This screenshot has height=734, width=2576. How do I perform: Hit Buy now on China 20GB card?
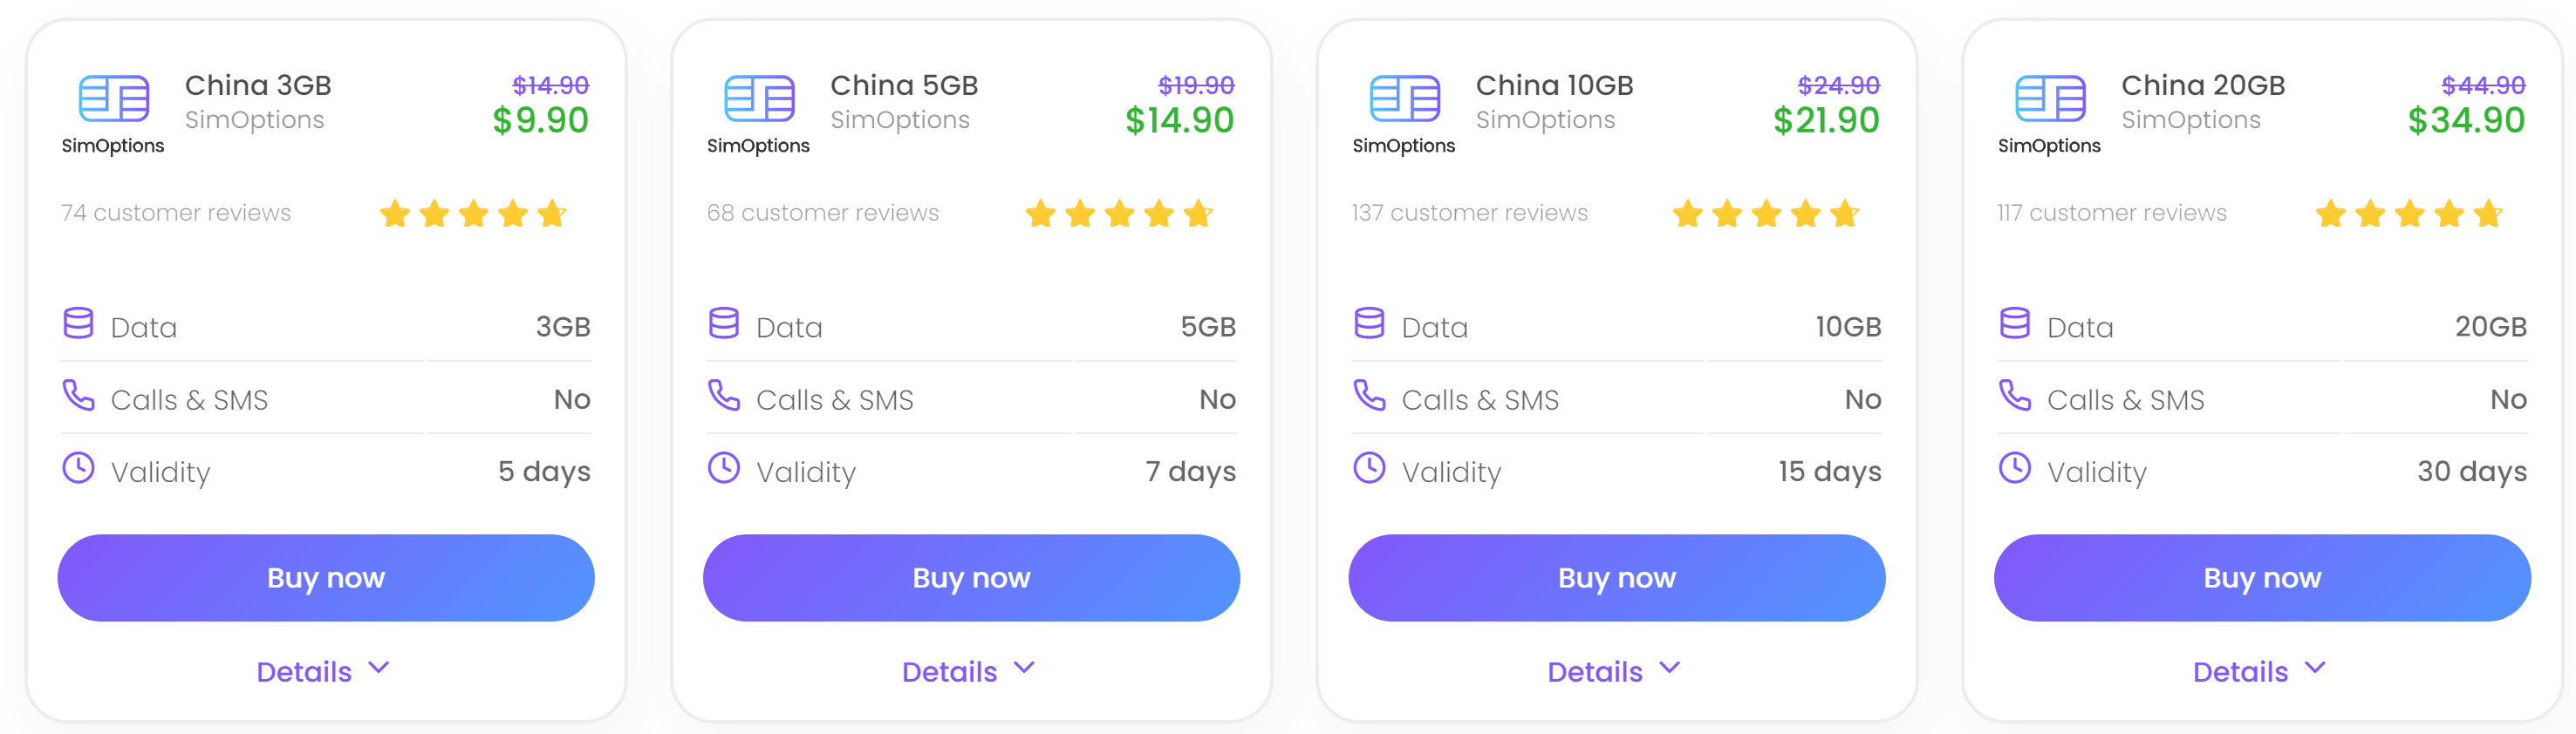(2262, 577)
